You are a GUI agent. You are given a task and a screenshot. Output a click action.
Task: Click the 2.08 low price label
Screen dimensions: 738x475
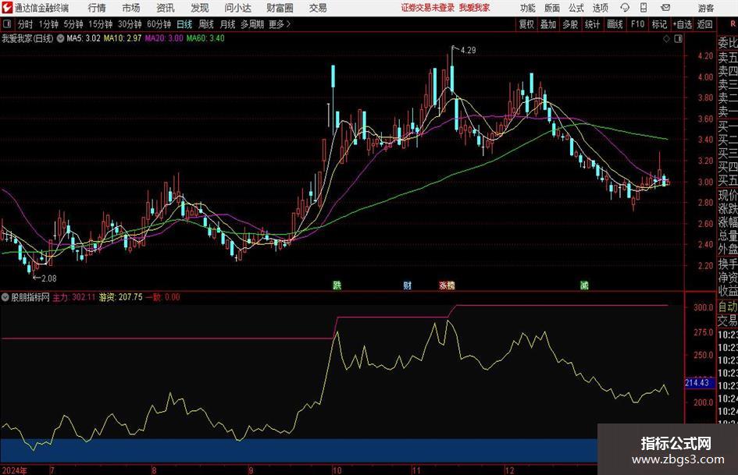click(49, 278)
